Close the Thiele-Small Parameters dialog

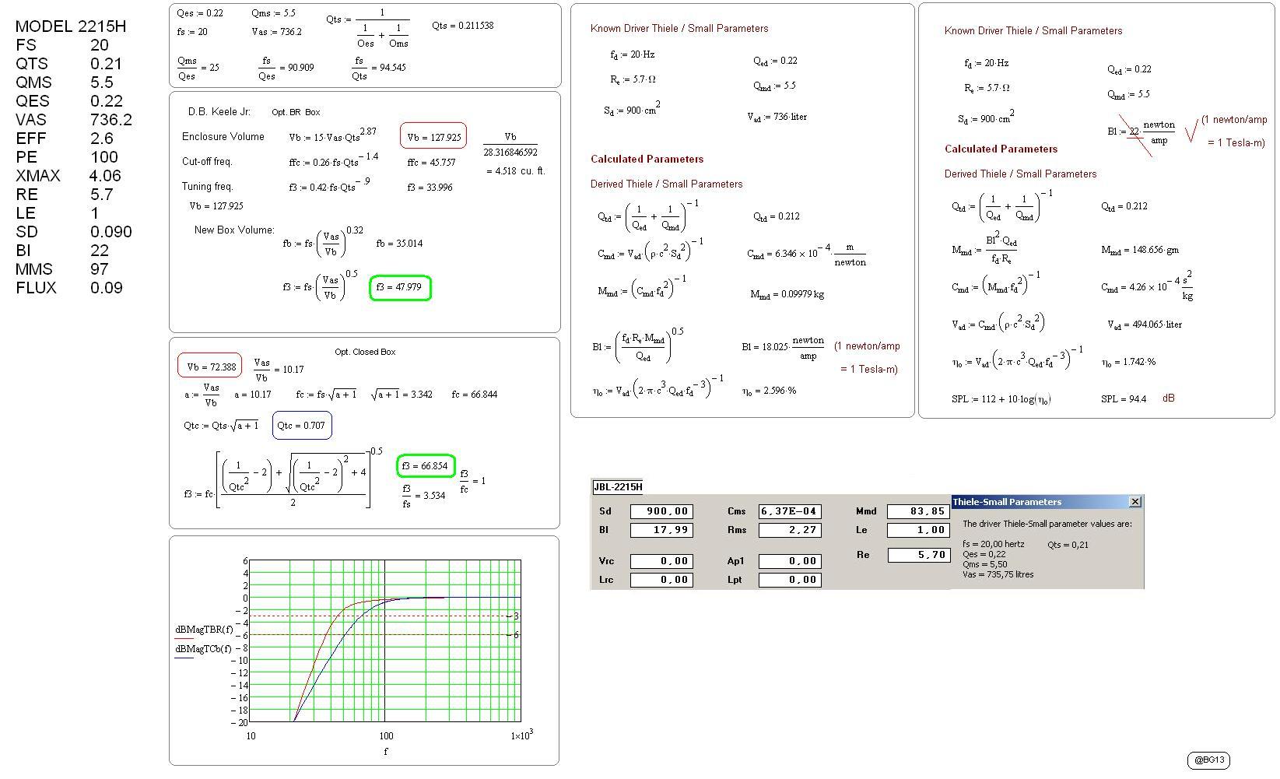point(1134,502)
